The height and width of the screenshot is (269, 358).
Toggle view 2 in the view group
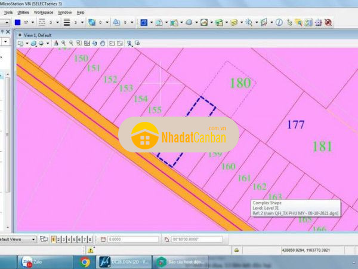click(59, 239)
